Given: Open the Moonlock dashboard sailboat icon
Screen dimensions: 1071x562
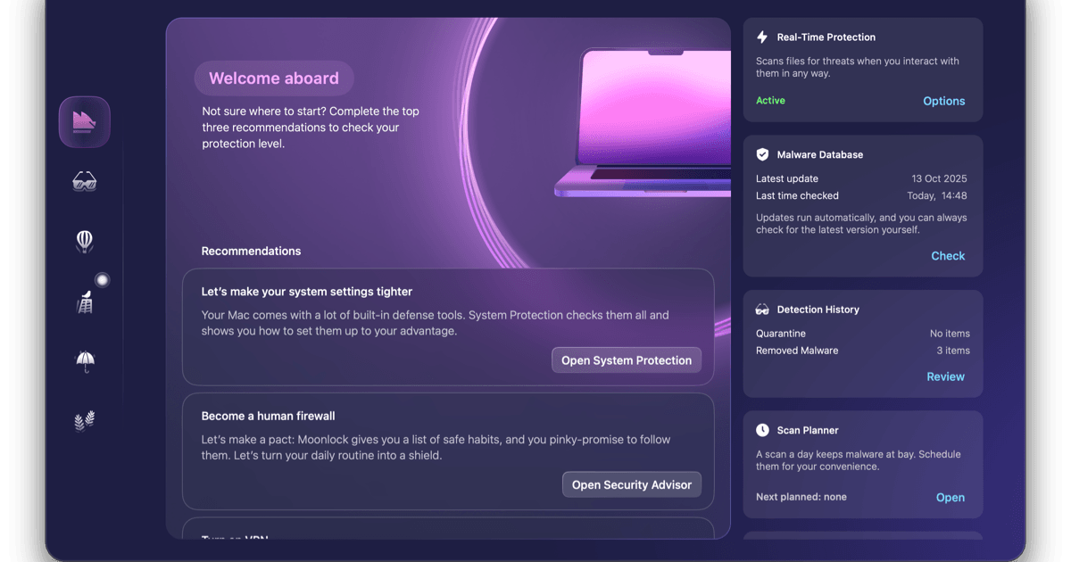Looking at the screenshot, I should tap(85, 122).
